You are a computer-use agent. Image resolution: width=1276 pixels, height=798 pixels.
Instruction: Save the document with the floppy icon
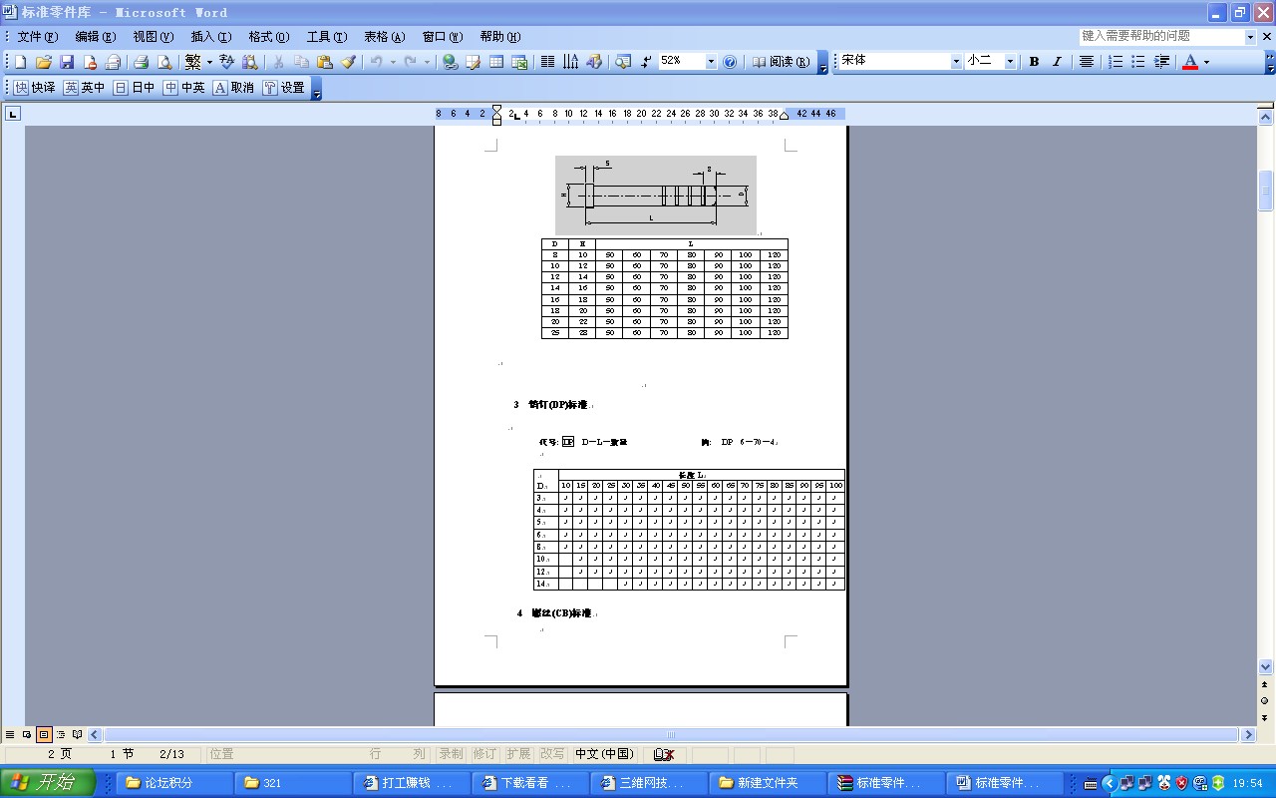(x=67, y=62)
